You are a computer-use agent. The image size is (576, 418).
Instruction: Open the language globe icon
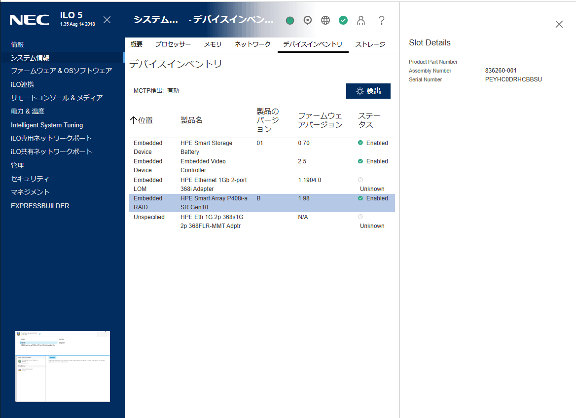[325, 20]
